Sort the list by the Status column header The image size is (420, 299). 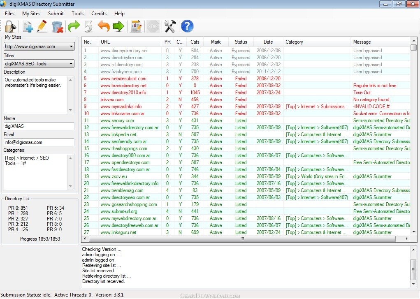point(241,42)
